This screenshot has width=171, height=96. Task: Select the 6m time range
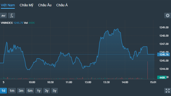pos(30,91)
